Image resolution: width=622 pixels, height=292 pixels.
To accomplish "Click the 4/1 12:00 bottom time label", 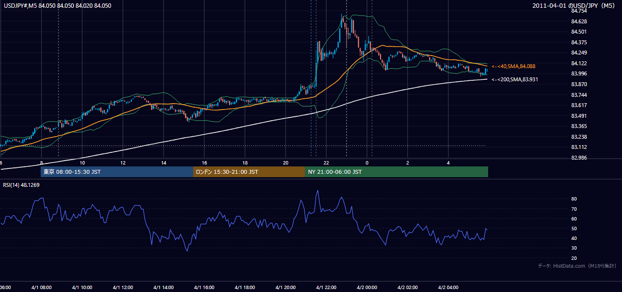I will [123, 287].
